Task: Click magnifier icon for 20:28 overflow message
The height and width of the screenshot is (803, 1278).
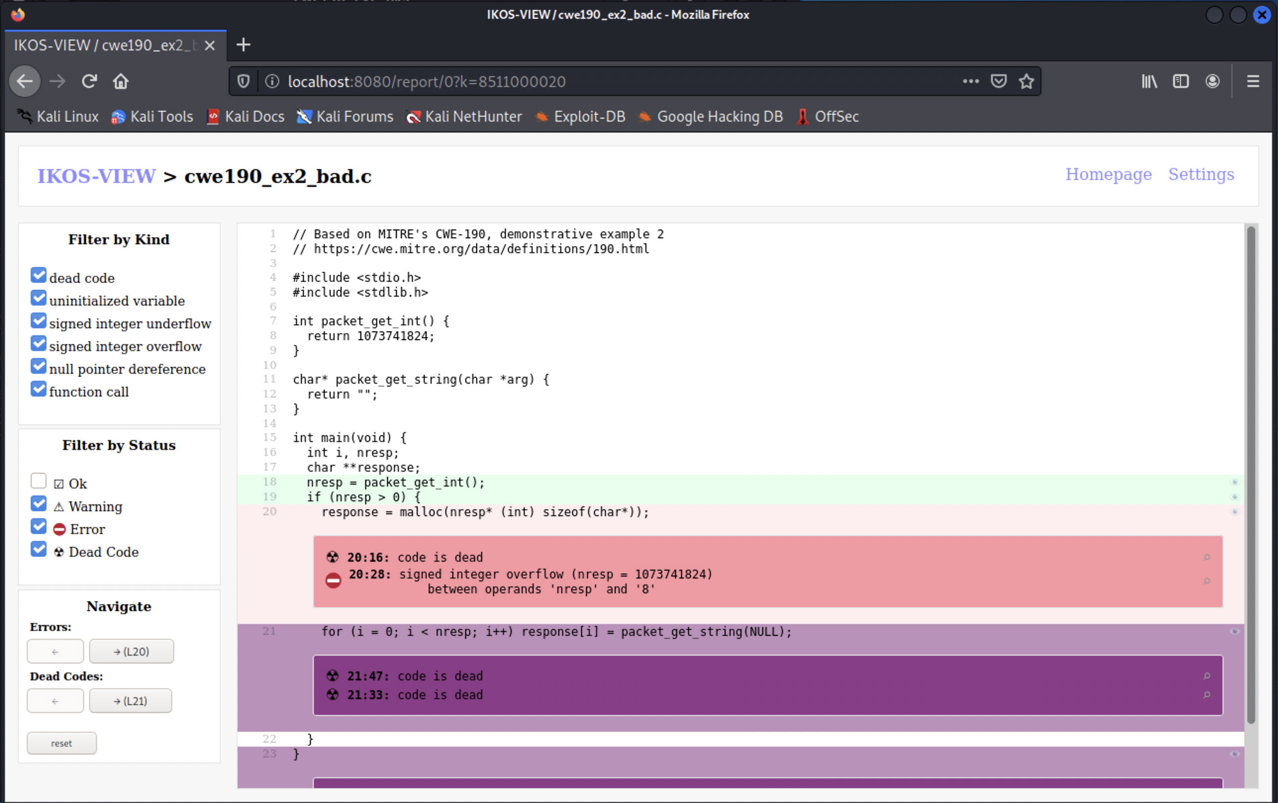Action: point(1207,581)
